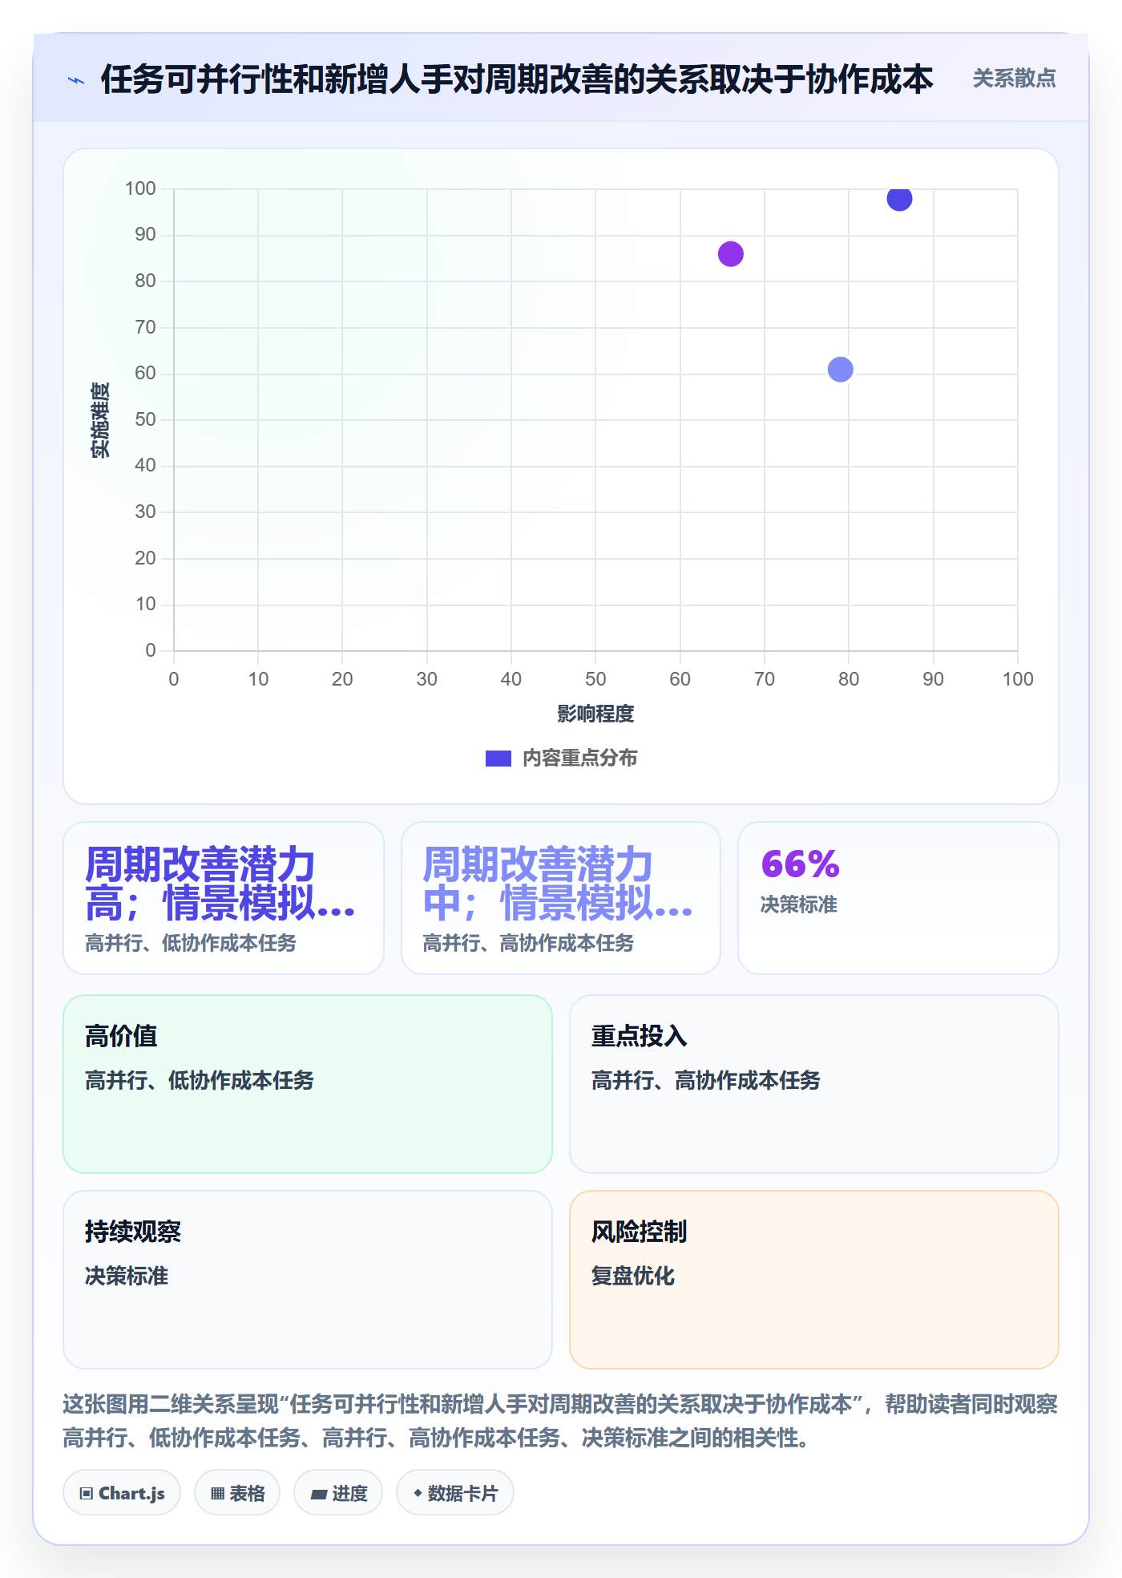Click the 复盘优化 text in the 风险控制 card

coord(633,1276)
